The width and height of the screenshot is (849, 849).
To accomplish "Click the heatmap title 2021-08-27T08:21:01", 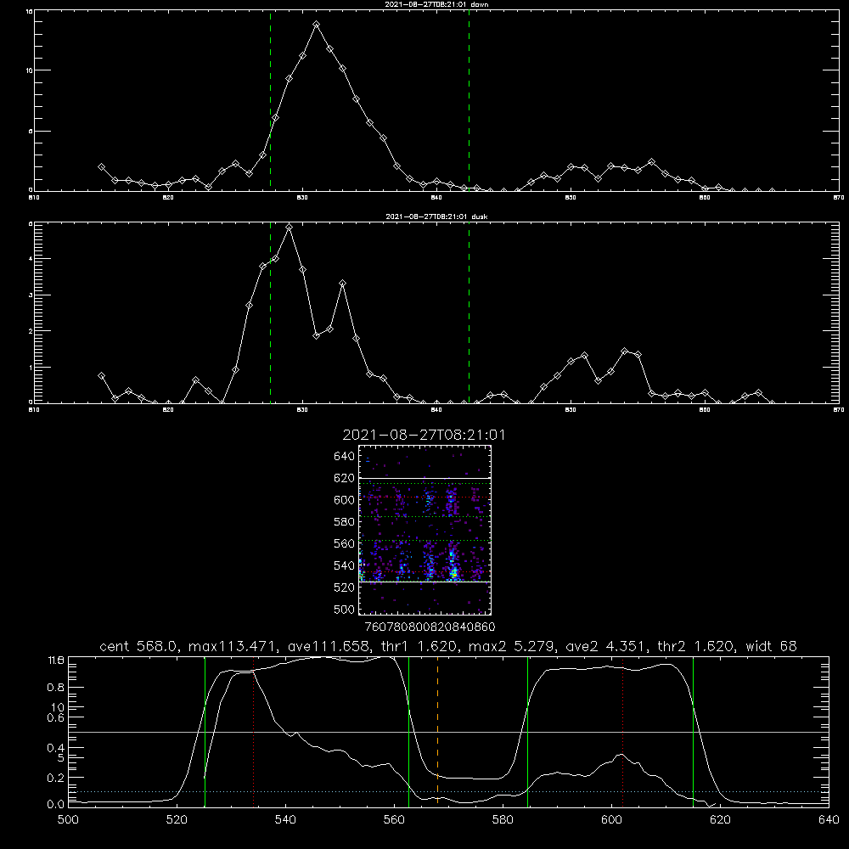I will [x=424, y=435].
